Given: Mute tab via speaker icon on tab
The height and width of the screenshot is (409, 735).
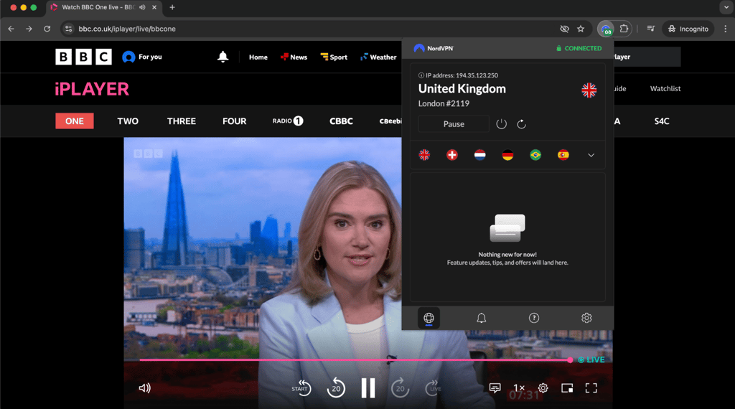Looking at the screenshot, I should click(x=142, y=7).
